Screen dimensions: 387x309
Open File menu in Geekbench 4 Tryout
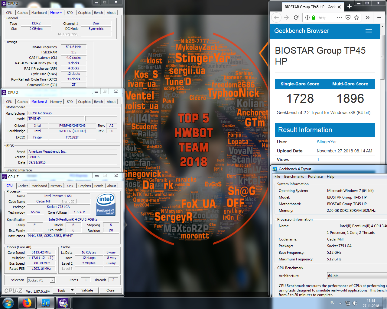click(x=277, y=177)
